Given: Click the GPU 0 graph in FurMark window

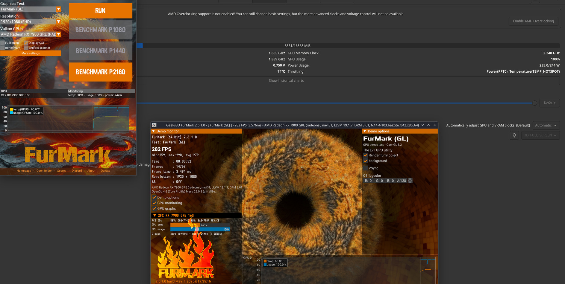Looking at the screenshot, I should (x=348, y=270).
